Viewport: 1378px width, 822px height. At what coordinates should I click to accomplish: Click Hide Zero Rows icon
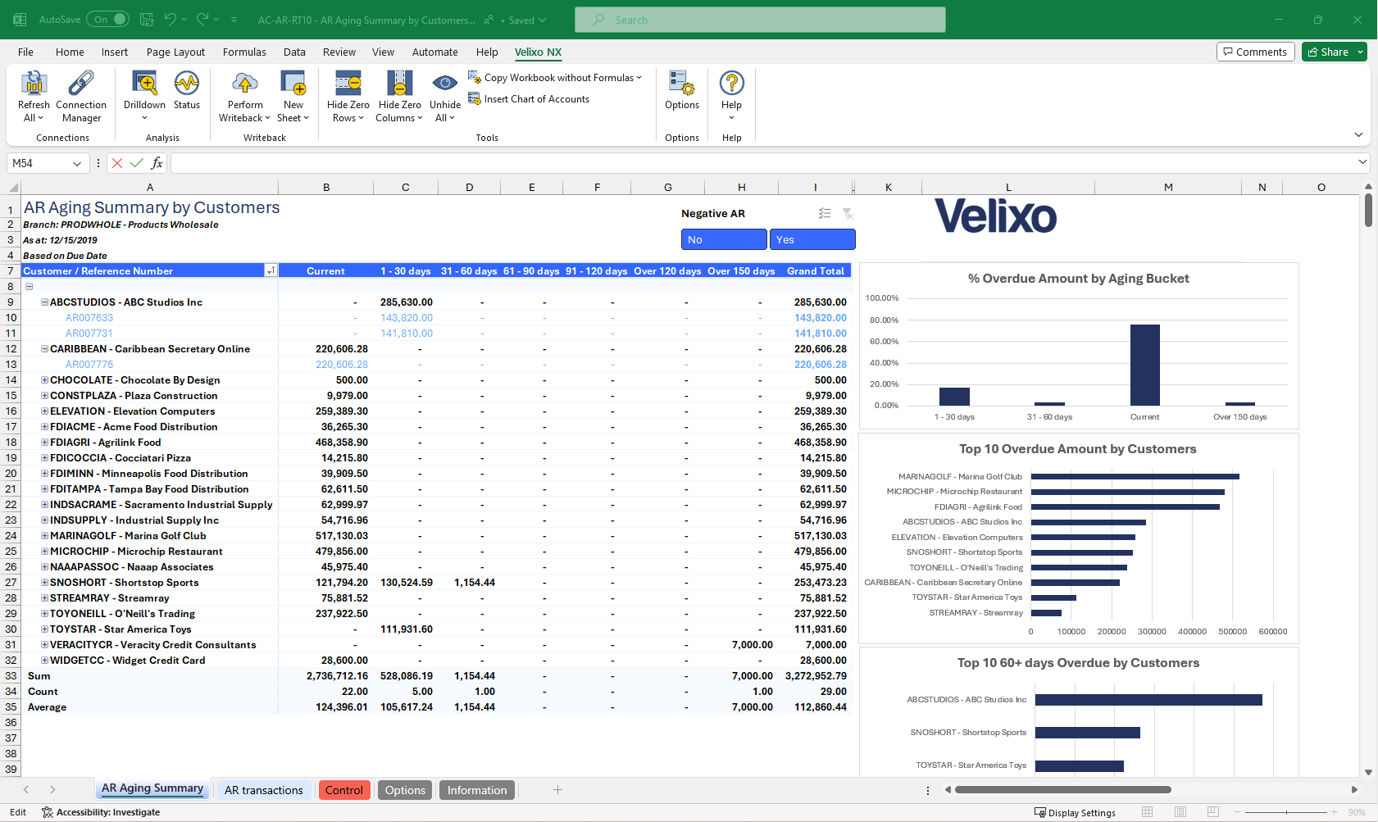(x=348, y=84)
